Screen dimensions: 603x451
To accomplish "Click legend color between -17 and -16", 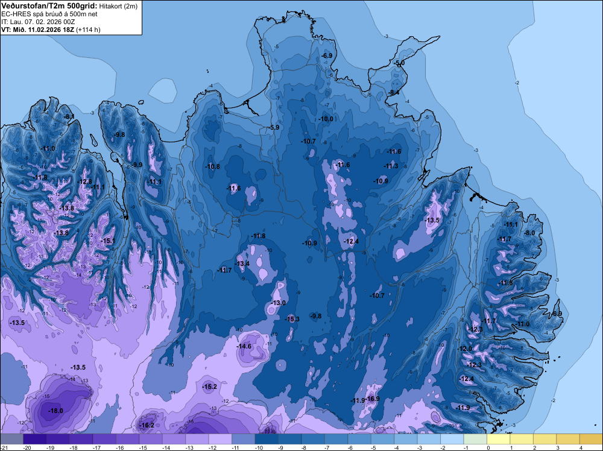I will (x=104, y=439).
